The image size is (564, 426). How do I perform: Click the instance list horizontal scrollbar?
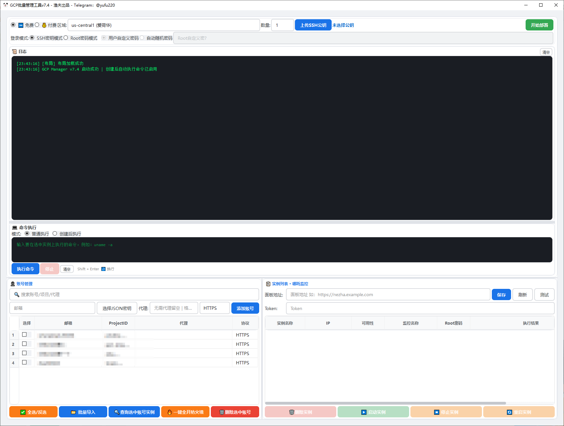[x=386, y=403]
